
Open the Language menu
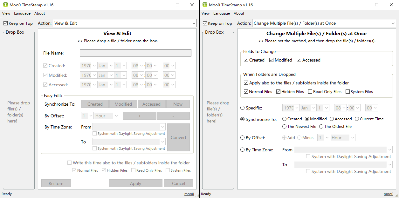coord(22,13)
